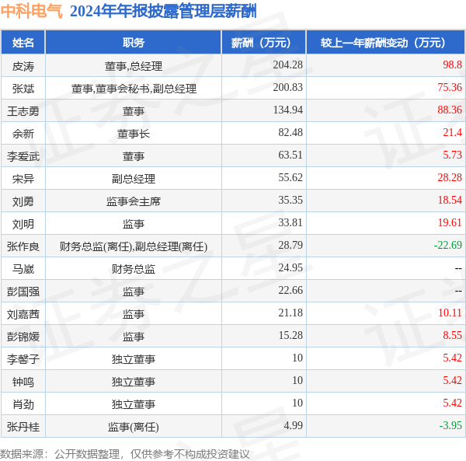Select the name cell 肖劲
The height and width of the screenshot is (461, 466).
(x=23, y=404)
